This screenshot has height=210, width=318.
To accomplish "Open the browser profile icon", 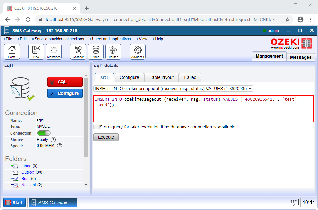I will [300, 19].
